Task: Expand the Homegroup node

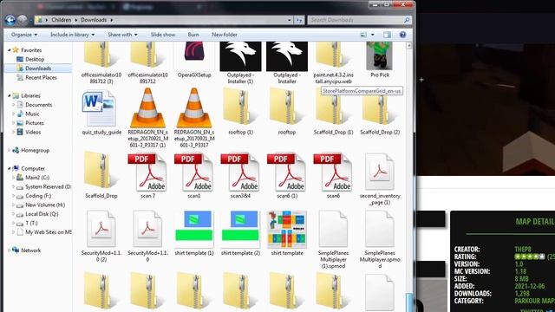Action: pos(10,150)
